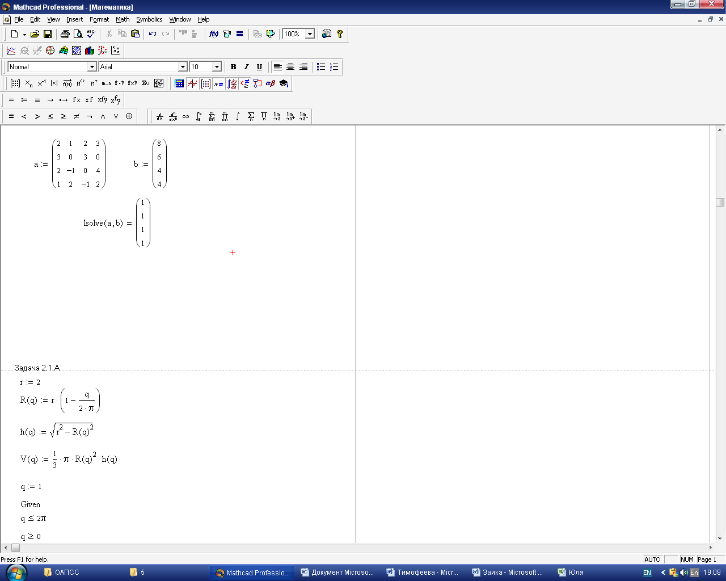726x581 pixels.
Task: Insert the matrix transpose operator
Action: pos(94,83)
